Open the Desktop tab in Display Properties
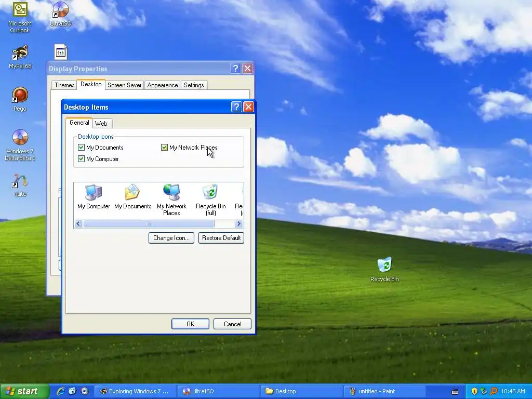Screen dimensions: 532x399 click(91, 84)
